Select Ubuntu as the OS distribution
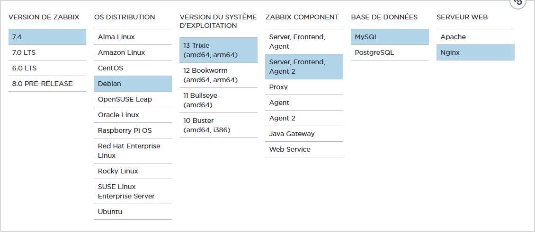The height and width of the screenshot is (232, 535). point(133,212)
